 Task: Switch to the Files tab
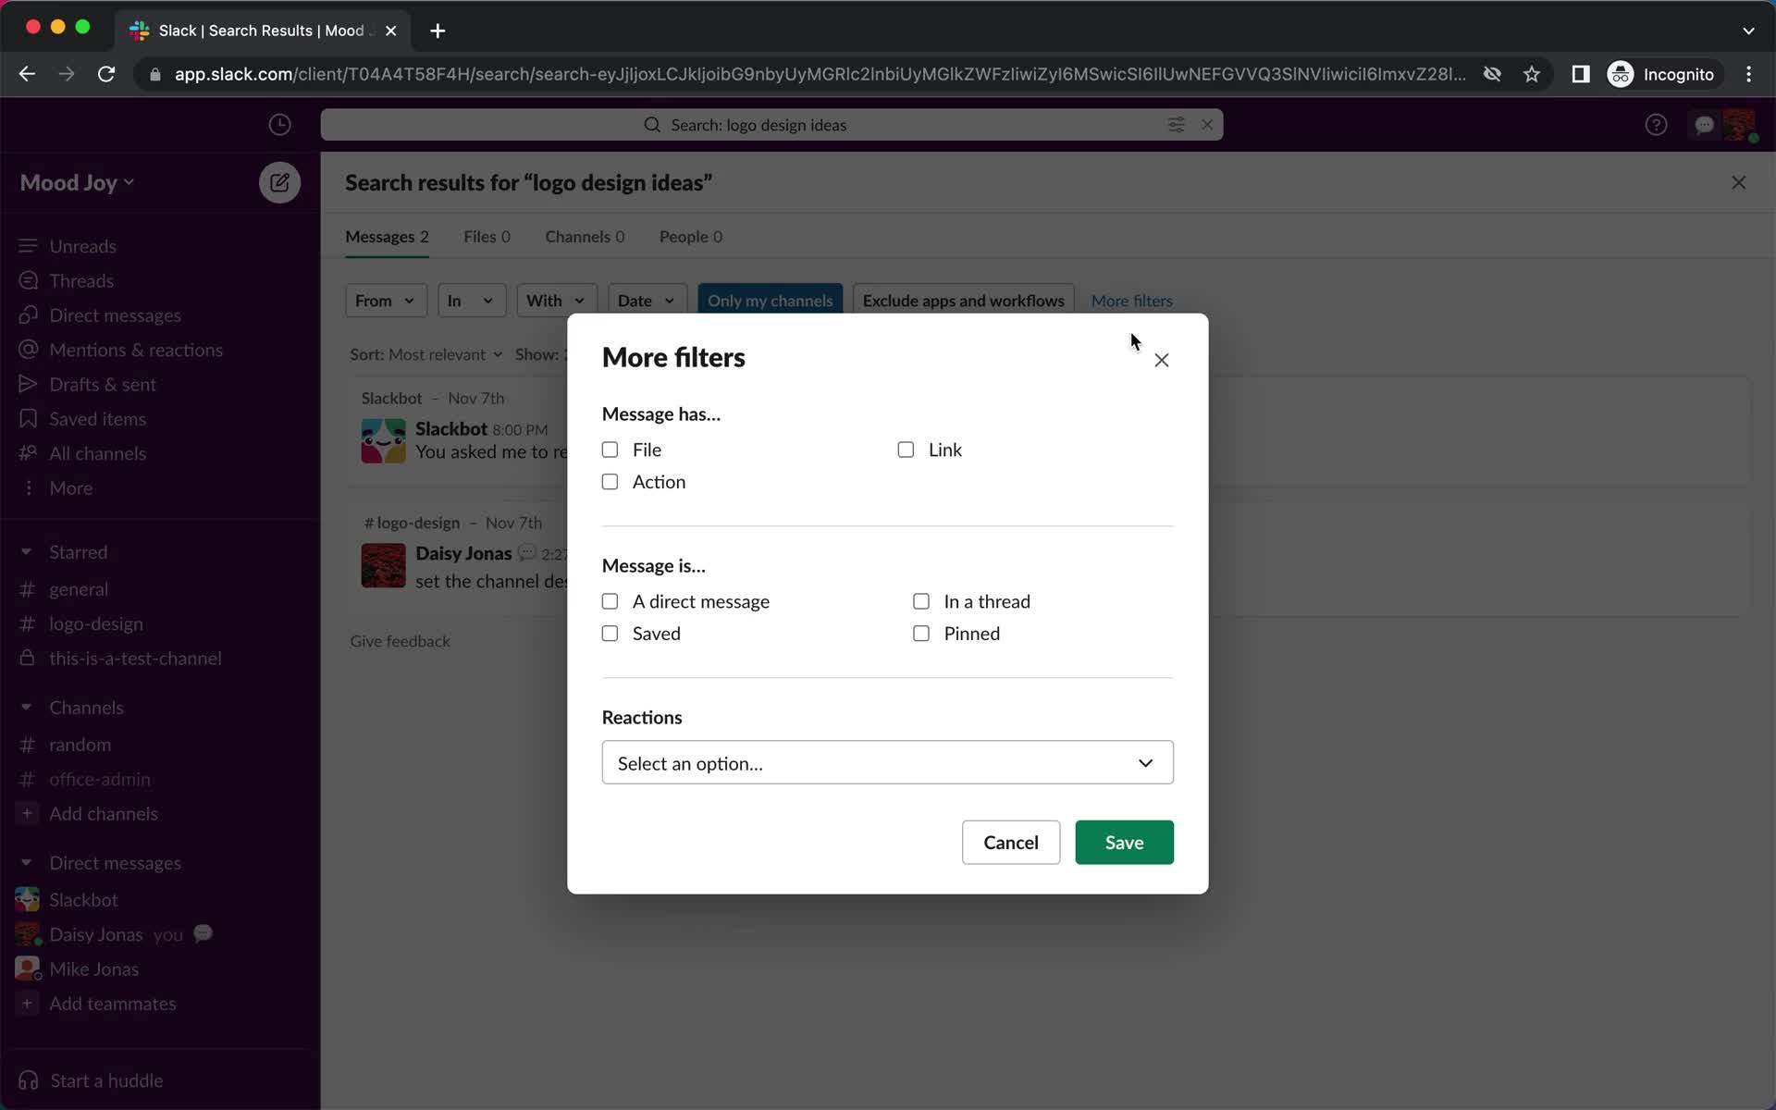pyautogui.click(x=487, y=235)
